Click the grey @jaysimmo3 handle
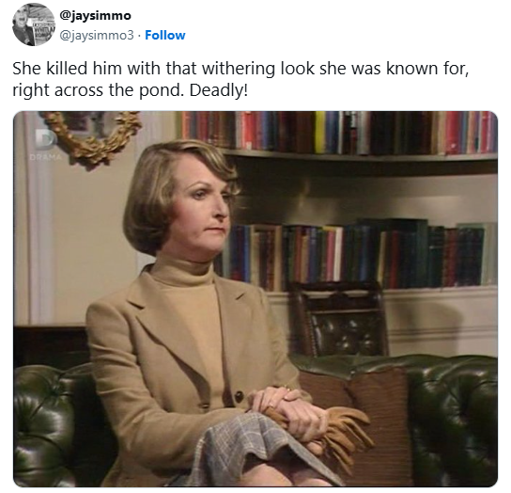 [97, 35]
